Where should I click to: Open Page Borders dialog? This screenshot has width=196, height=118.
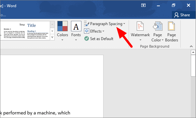click(172, 32)
